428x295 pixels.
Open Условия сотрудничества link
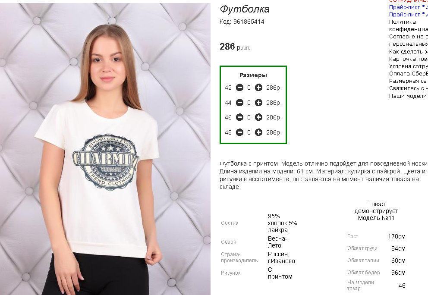[408, 66]
